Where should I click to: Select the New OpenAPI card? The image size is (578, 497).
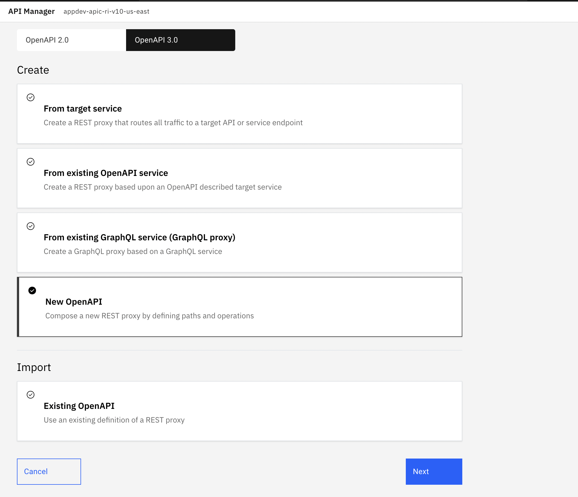click(240, 306)
